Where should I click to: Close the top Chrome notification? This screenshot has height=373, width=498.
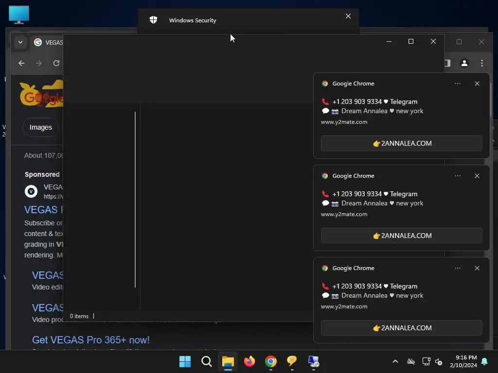click(x=477, y=84)
